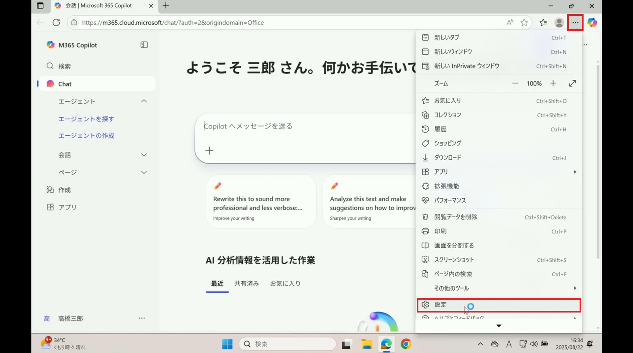Click the plus icon in message box
The width and height of the screenshot is (633, 353).
209,151
